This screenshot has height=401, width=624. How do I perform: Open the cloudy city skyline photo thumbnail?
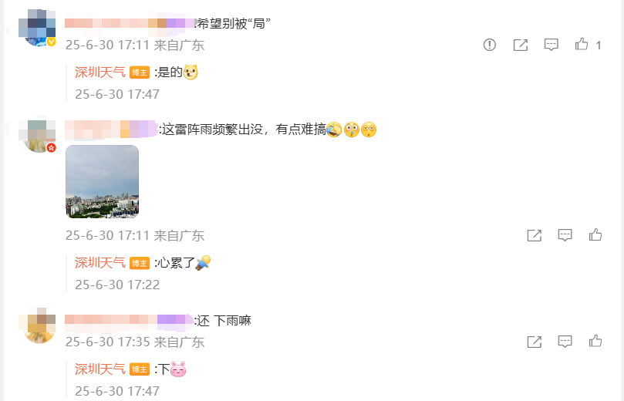pyautogui.click(x=103, y=181)
